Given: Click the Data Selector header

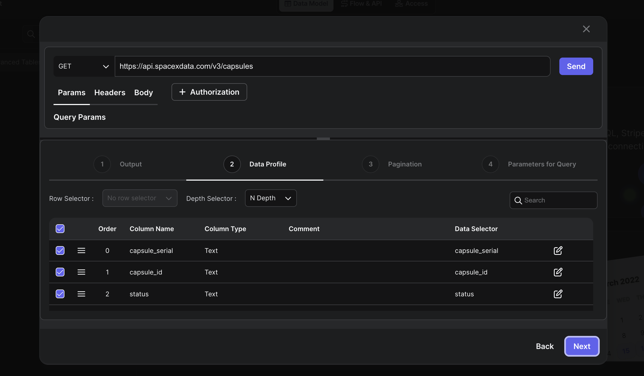Looking at the screenshot, I should click(476, 229).
